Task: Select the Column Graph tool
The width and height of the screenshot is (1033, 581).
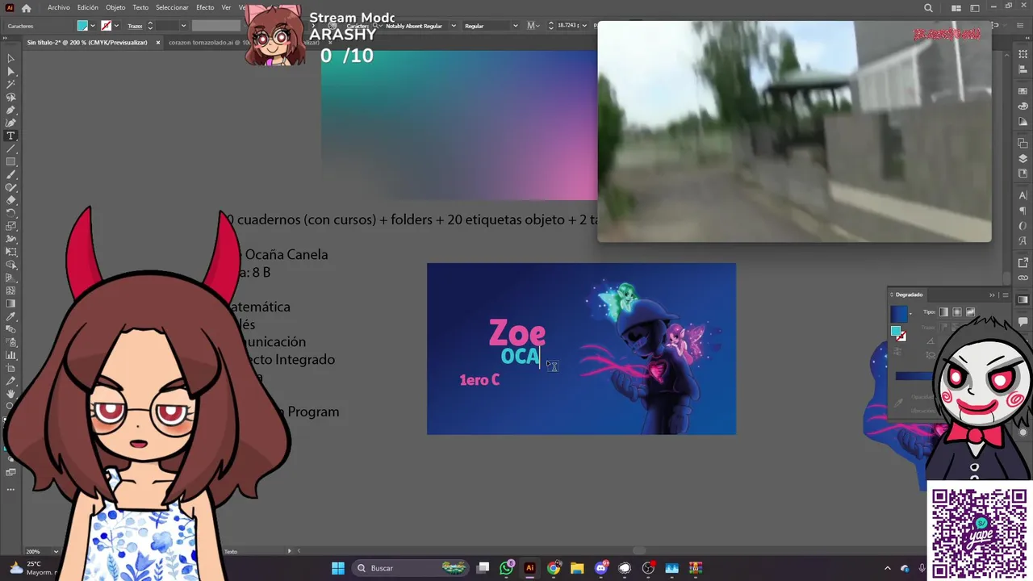Action: click(10, 355)
